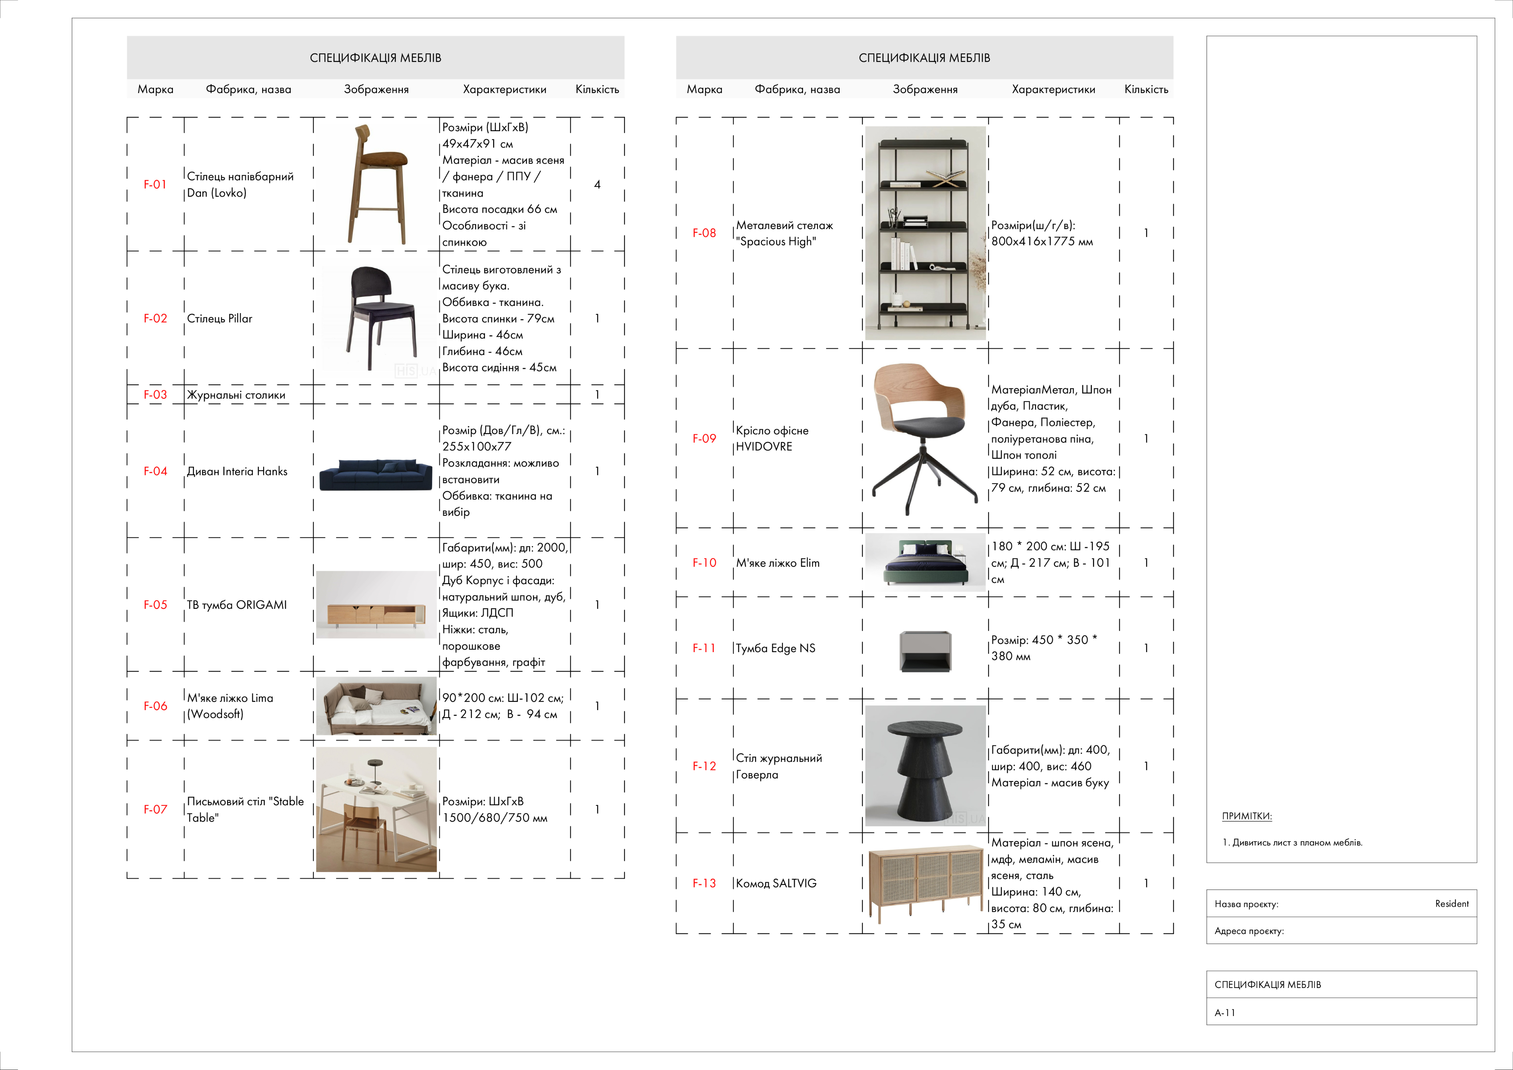
Task: Click the red F-01 mark label
Action: click(x=156, y=185)
